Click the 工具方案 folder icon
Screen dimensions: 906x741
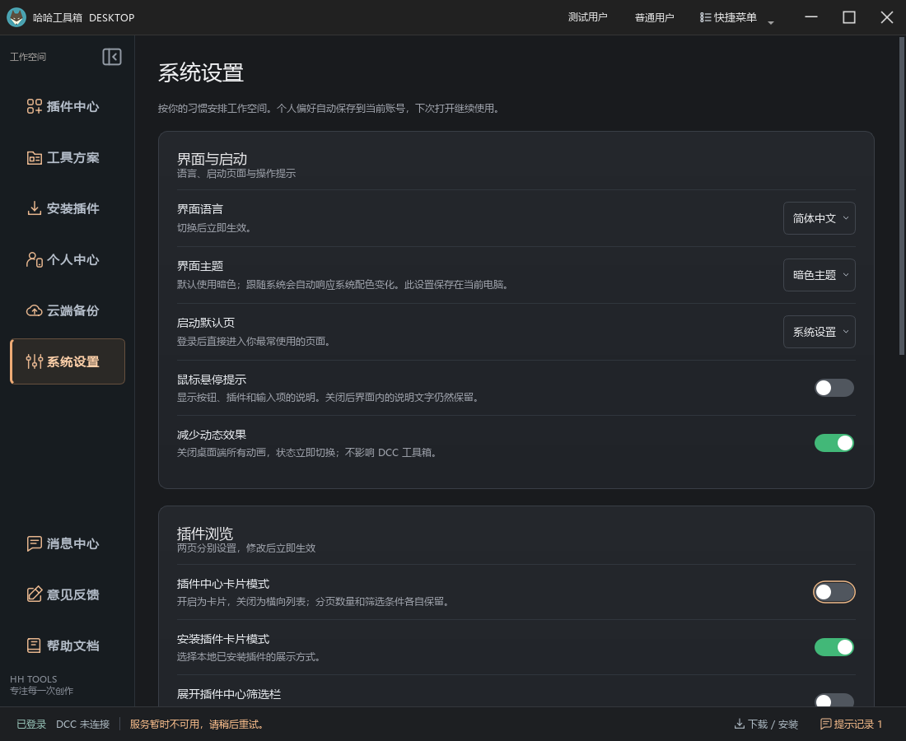tap(34, 158)
